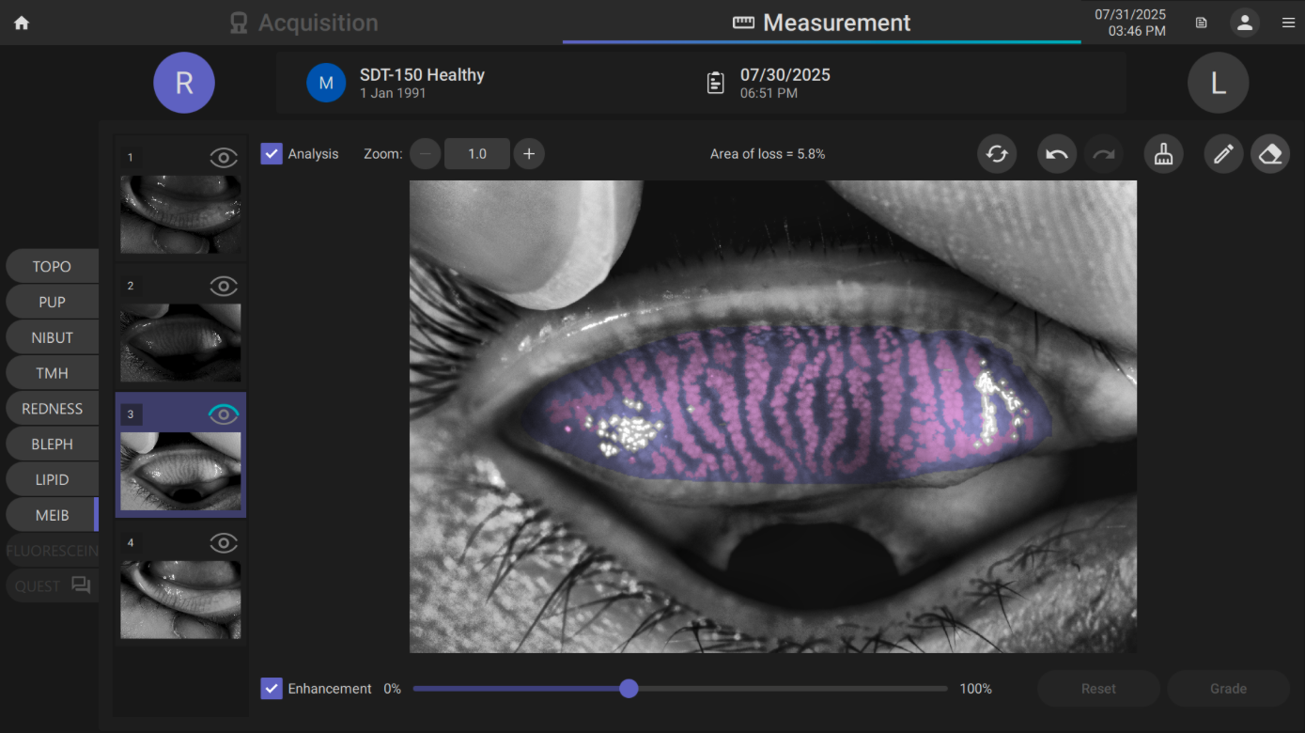Select the eraser tool
This screenshot has height=733, width=1305.
[x=1270, y=154]
